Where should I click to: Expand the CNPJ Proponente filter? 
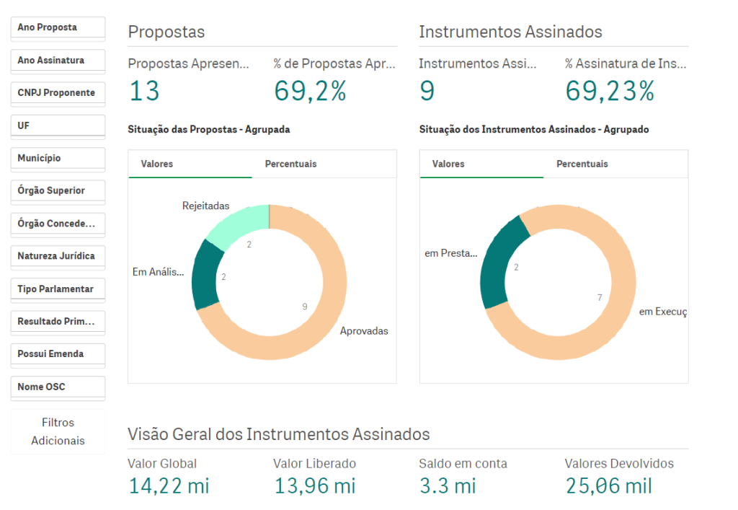pos(58,93)
